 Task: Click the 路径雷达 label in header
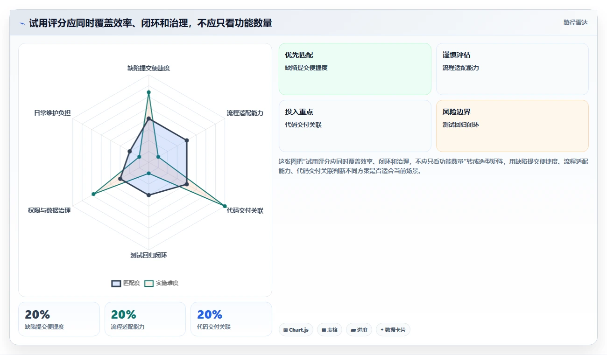click(x=575, y=22)
